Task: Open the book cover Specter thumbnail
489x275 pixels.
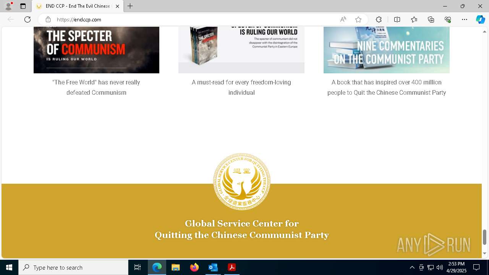Action: [241, 50]
